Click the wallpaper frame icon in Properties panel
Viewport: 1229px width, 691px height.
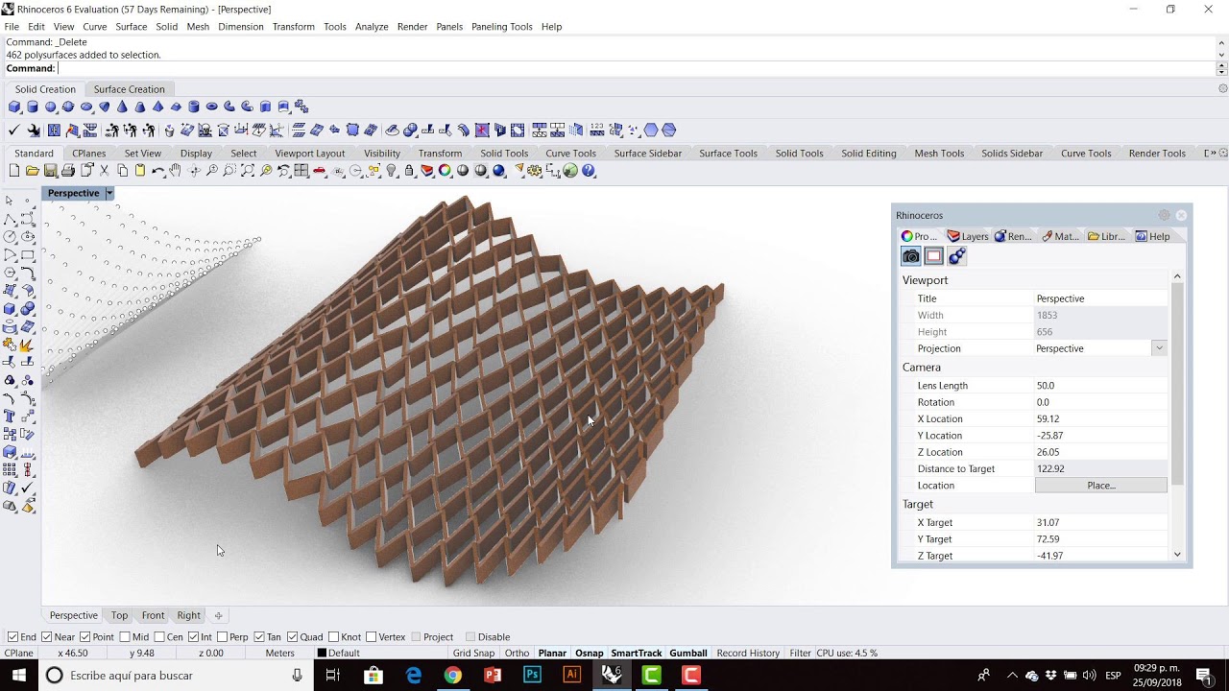tap(934, 256)
